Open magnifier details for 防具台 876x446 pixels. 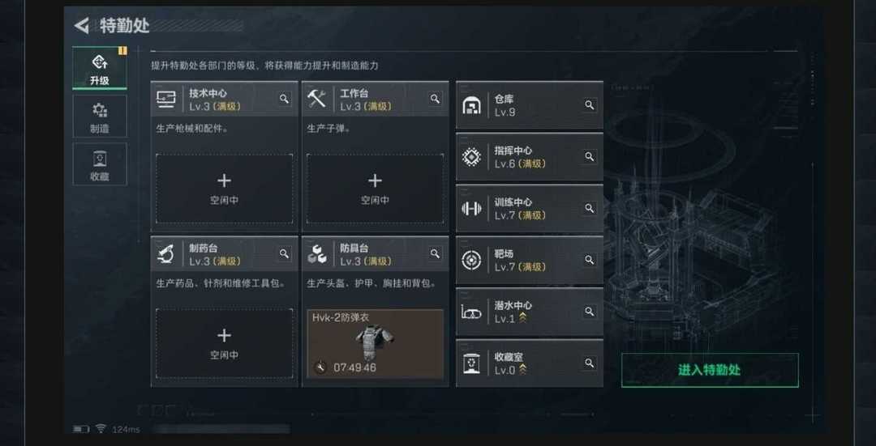coord(436,253)
